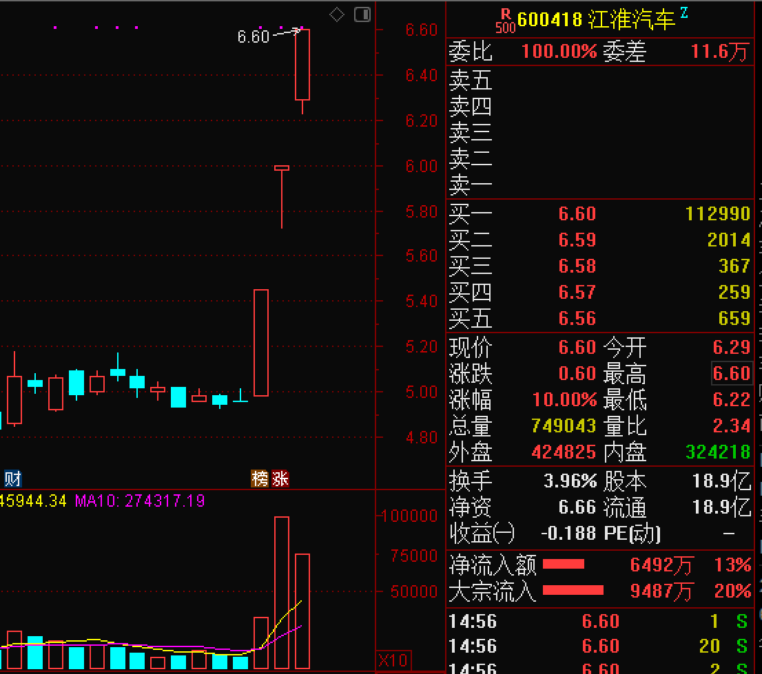This screenshot has height=674, width=762.
Task: Toggle the side panel layout icon
Action: tap(362, 14)
